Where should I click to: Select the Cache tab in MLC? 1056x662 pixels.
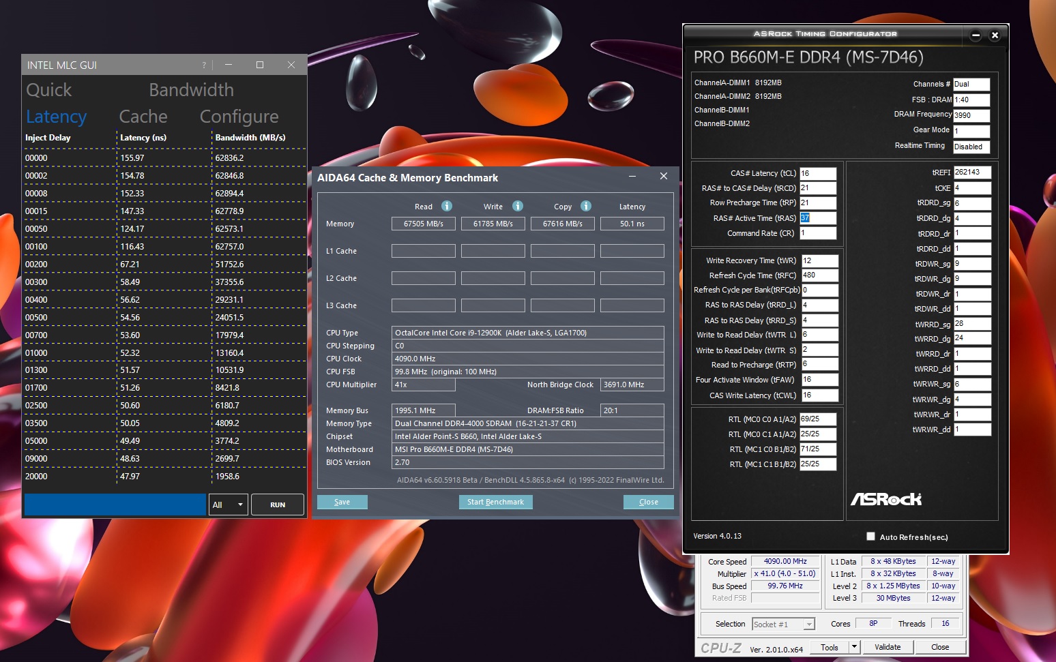click(143, 117)
